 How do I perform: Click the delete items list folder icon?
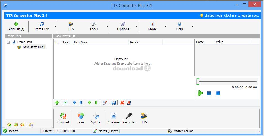[22, 124]
